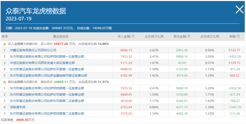Click buy amount 5171.24

126,63
